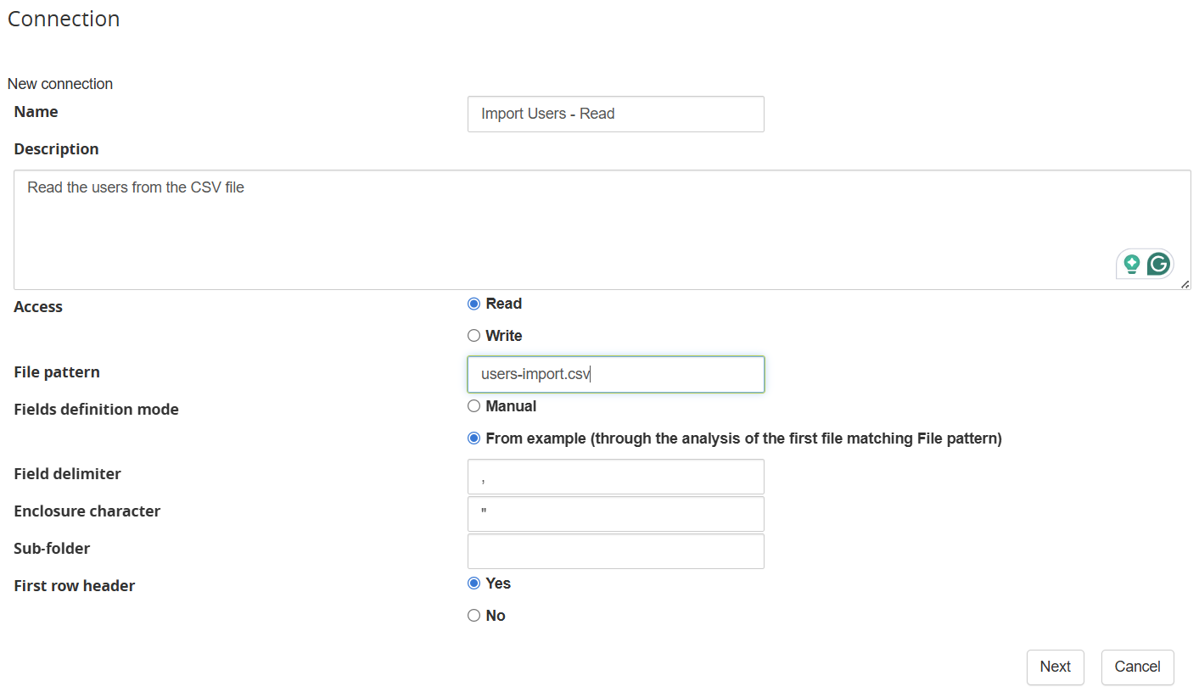The image size is (1199, 698).
Task: Click the Field delimiter input
Action: [615, 477]
